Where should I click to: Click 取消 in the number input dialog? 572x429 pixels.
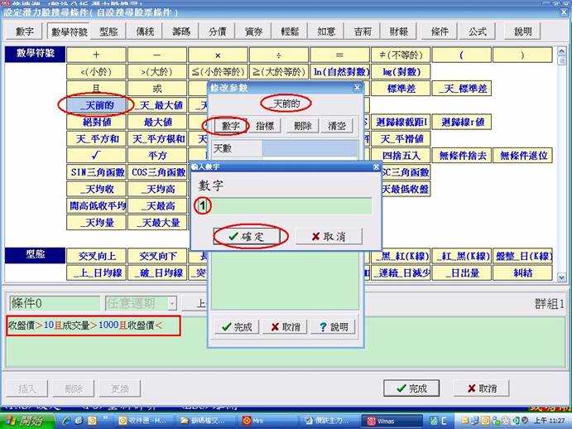328,236
